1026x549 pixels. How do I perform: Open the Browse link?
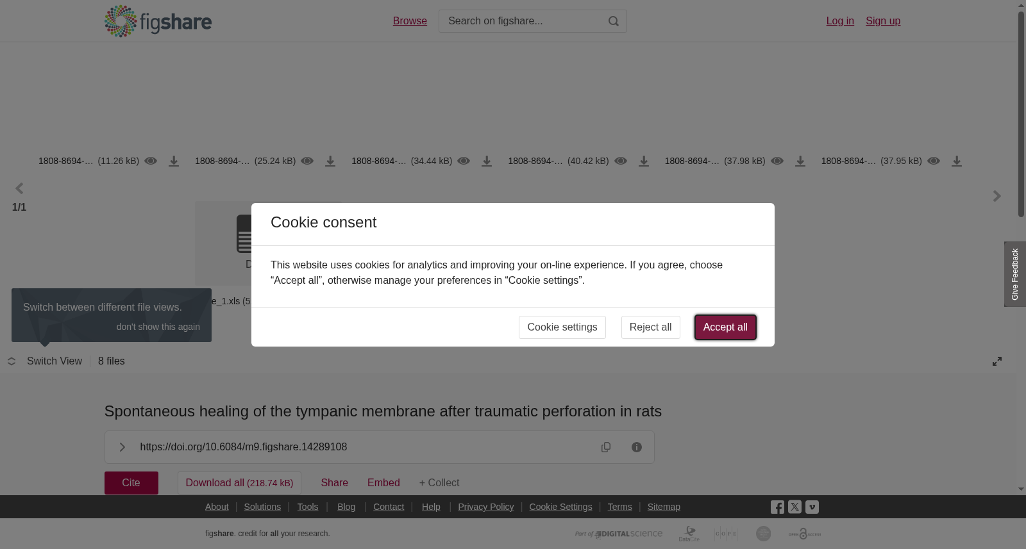coord(410,21)
